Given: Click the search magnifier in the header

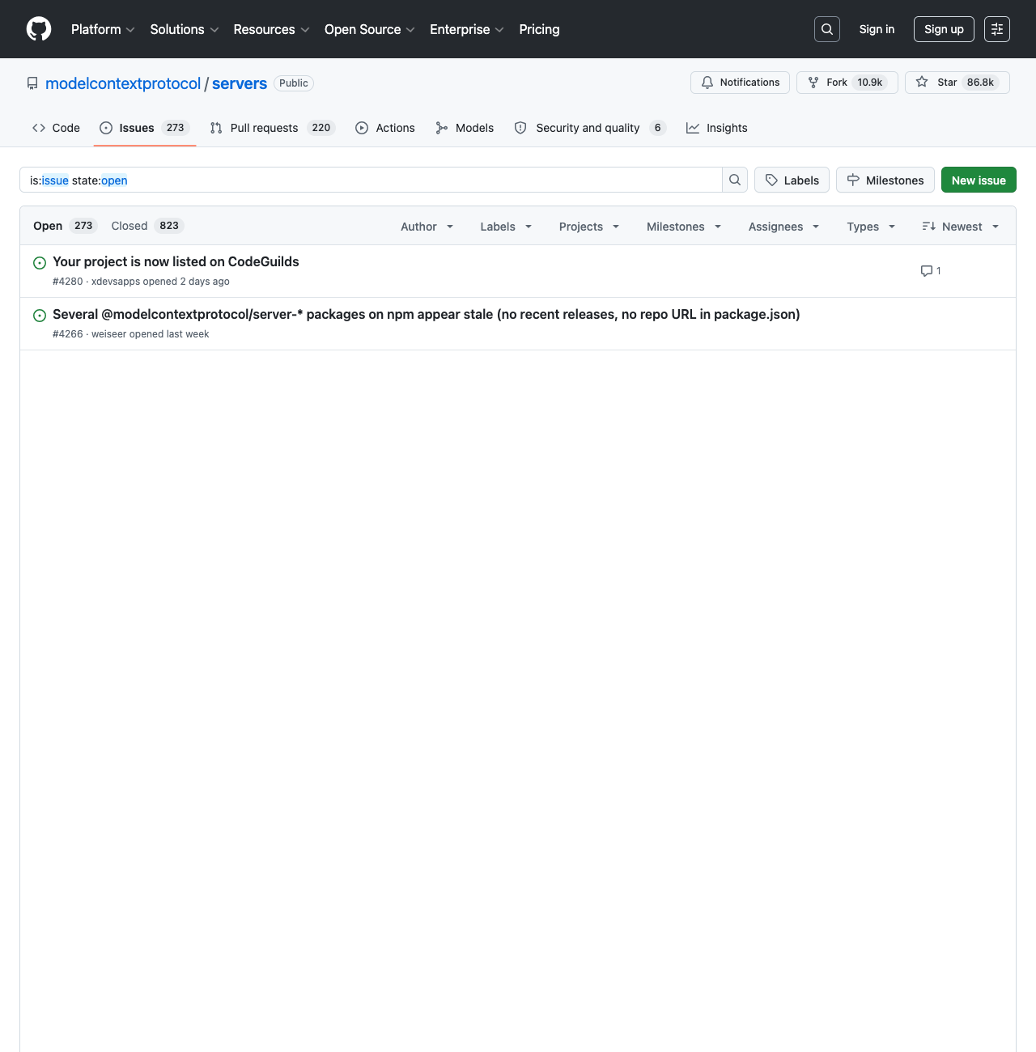Looking at the screenshot, I should [x=827, y=29].
